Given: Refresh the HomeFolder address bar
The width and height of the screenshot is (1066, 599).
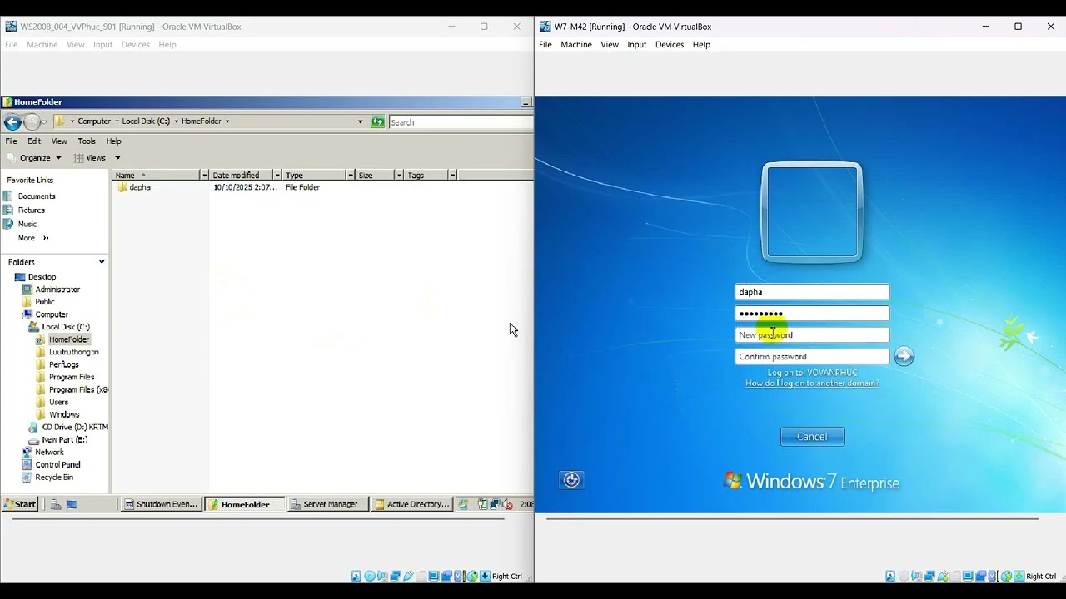Looking at the screenshot, I should (378, 122).
